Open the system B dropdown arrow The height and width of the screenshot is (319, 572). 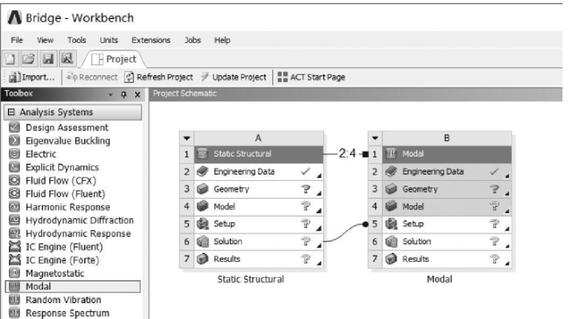pos(374,138)
